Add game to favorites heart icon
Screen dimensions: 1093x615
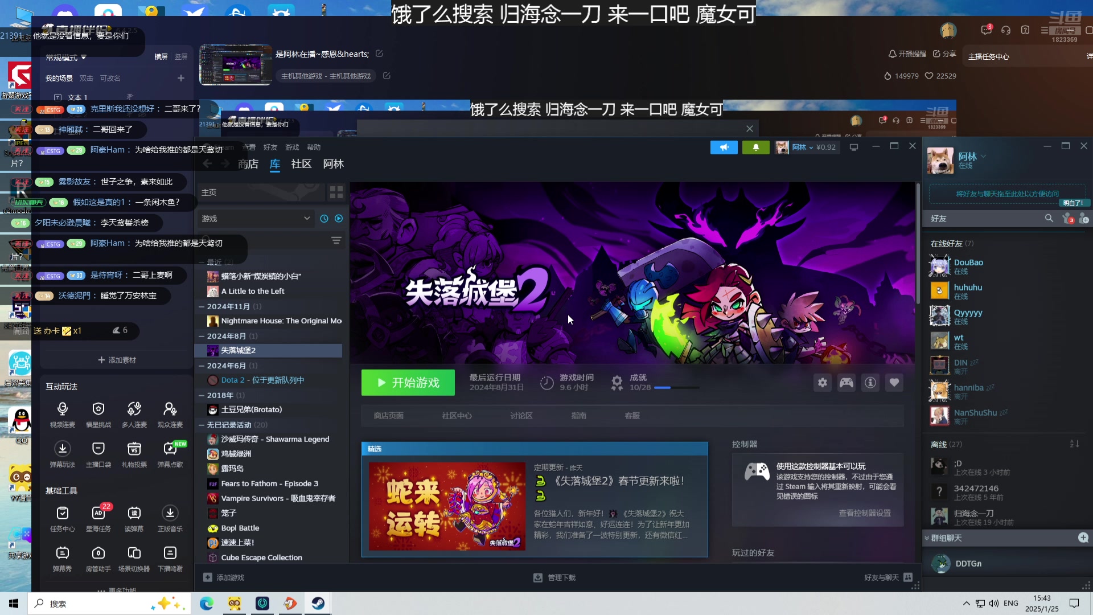[x=894, y=383]
